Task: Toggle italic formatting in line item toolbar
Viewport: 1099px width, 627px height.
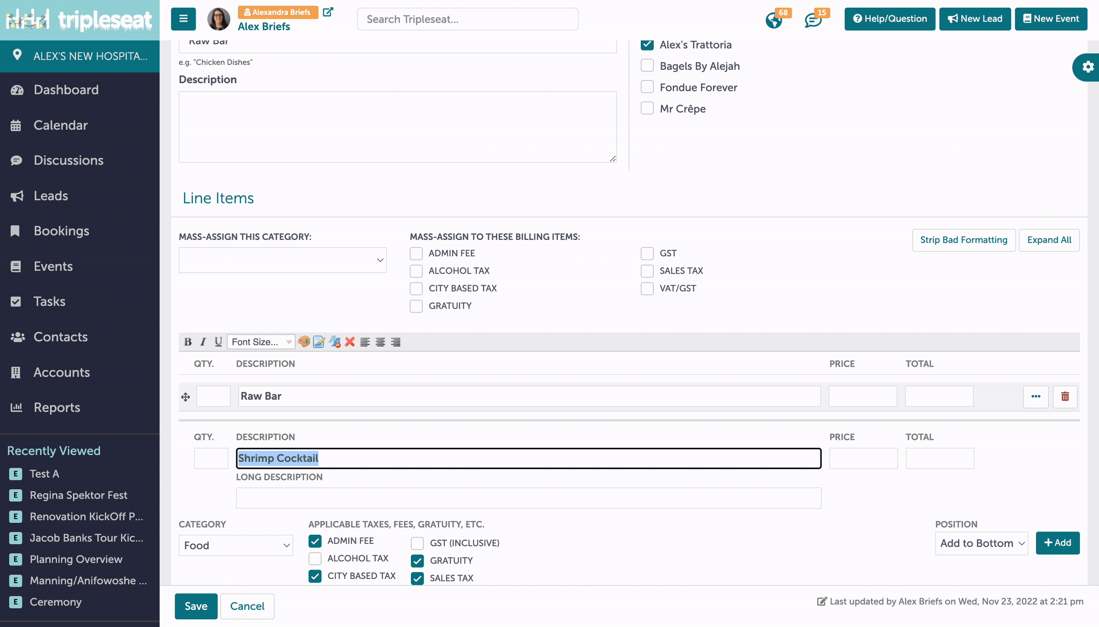Action: coord(203,342)
